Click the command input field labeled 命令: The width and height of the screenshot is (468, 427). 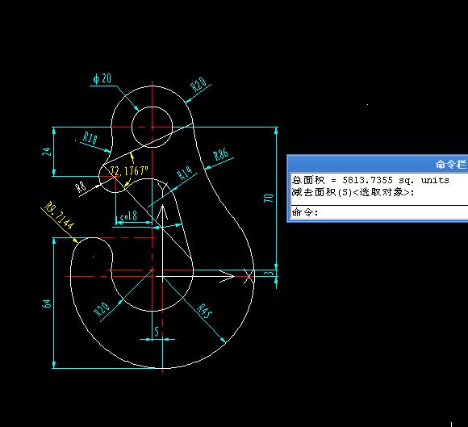point(379,212)
